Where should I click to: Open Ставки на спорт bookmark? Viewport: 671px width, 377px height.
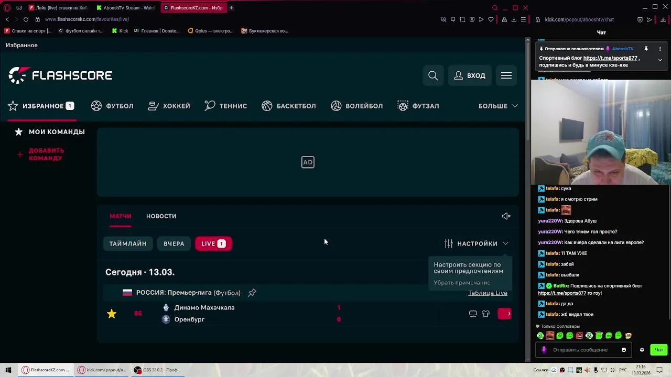tap(28, 31)
